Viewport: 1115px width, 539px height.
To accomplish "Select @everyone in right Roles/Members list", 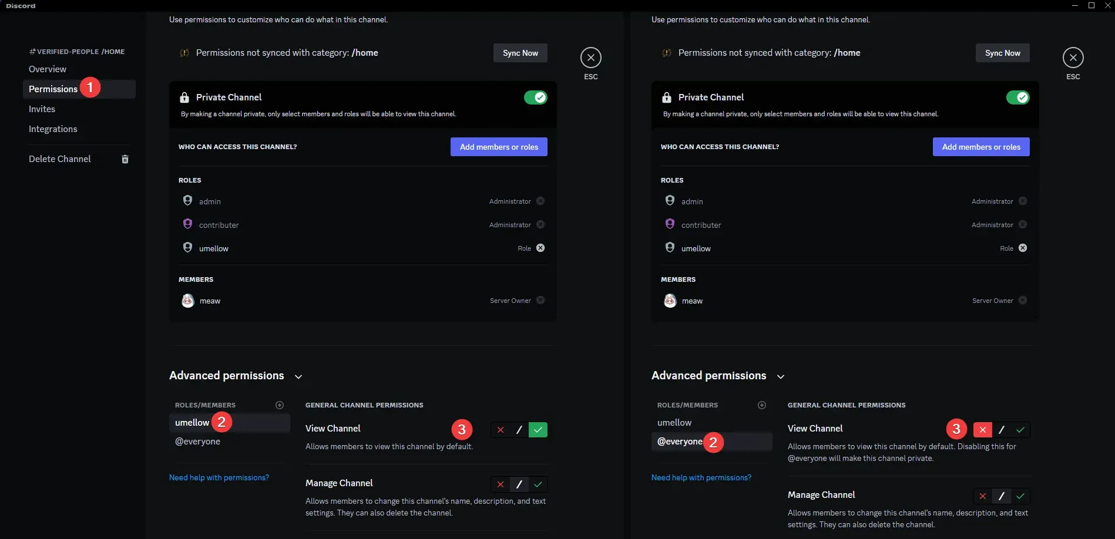I will (x=712, y=442).
